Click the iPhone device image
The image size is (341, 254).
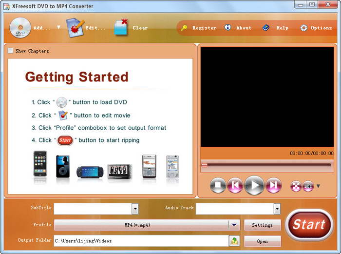pos(40,164)
